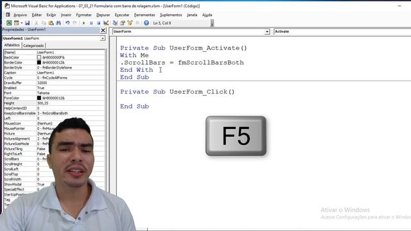Select the Font property Tahoma

click(x=70, y=93)
